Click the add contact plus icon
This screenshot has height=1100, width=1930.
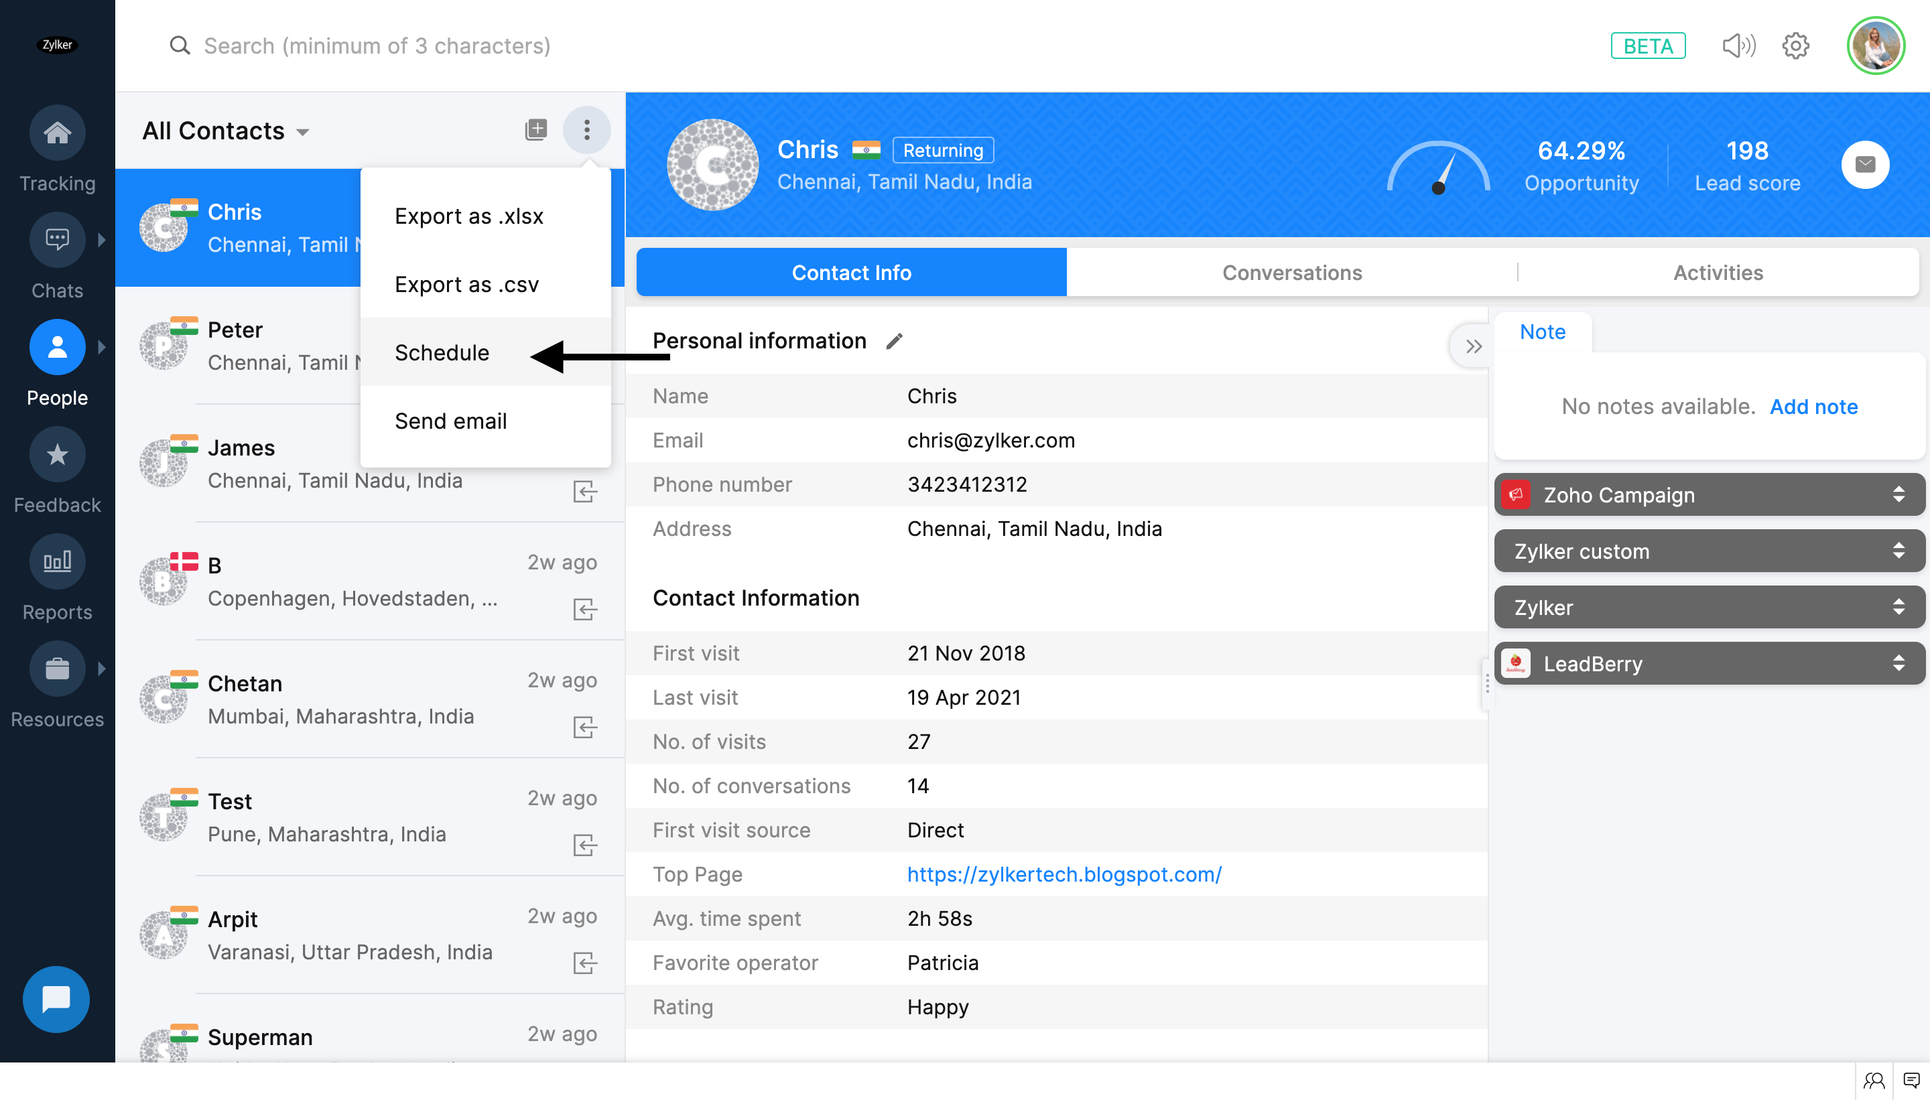pyautogui.click(x=535, y=130)
